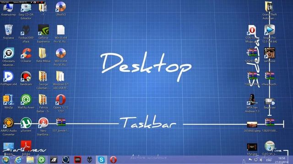
Task: Switch to Skype in taskbar
Action: 101,160
